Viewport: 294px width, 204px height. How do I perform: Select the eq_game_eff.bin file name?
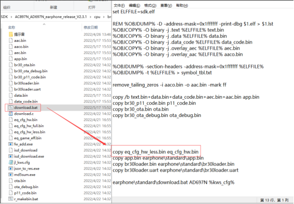[x=28, y=138]
